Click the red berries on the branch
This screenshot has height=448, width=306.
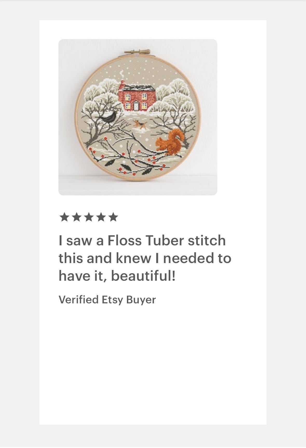click(151, 158)
